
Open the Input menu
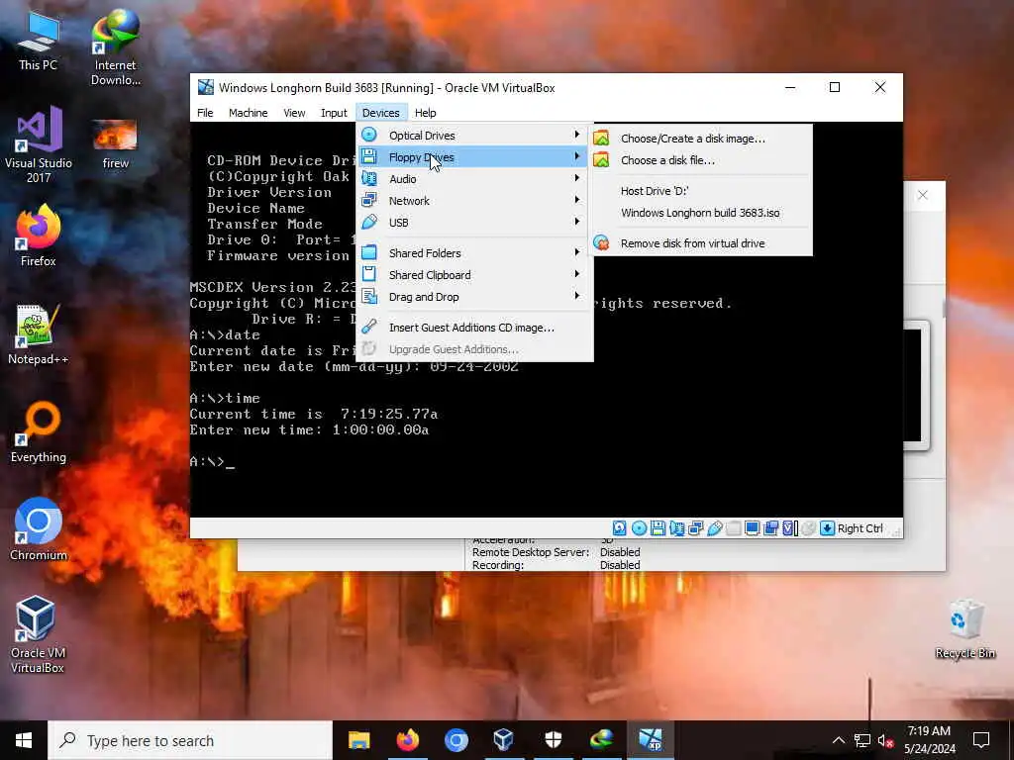tap(334, 113)
